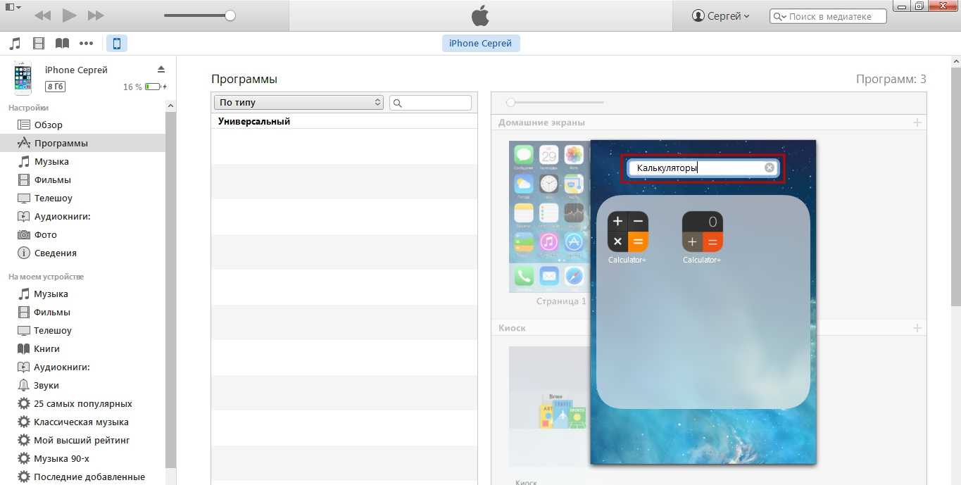The height and width of the screenshot is (485, 961).
Task: Open the iTunes menu dropdown icon
Action: point(12,7)
